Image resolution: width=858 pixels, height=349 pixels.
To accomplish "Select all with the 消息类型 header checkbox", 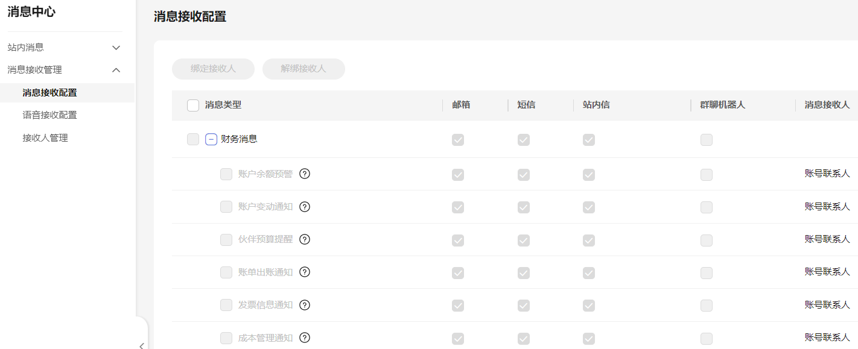I will click(x=193, y=105).
